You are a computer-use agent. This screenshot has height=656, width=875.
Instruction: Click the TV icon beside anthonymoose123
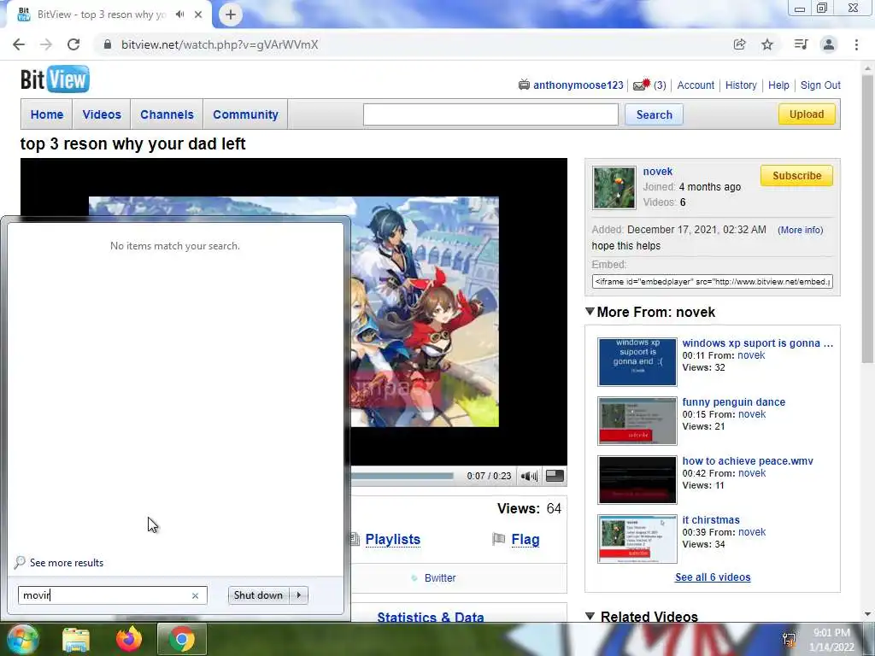pos(524,85)
